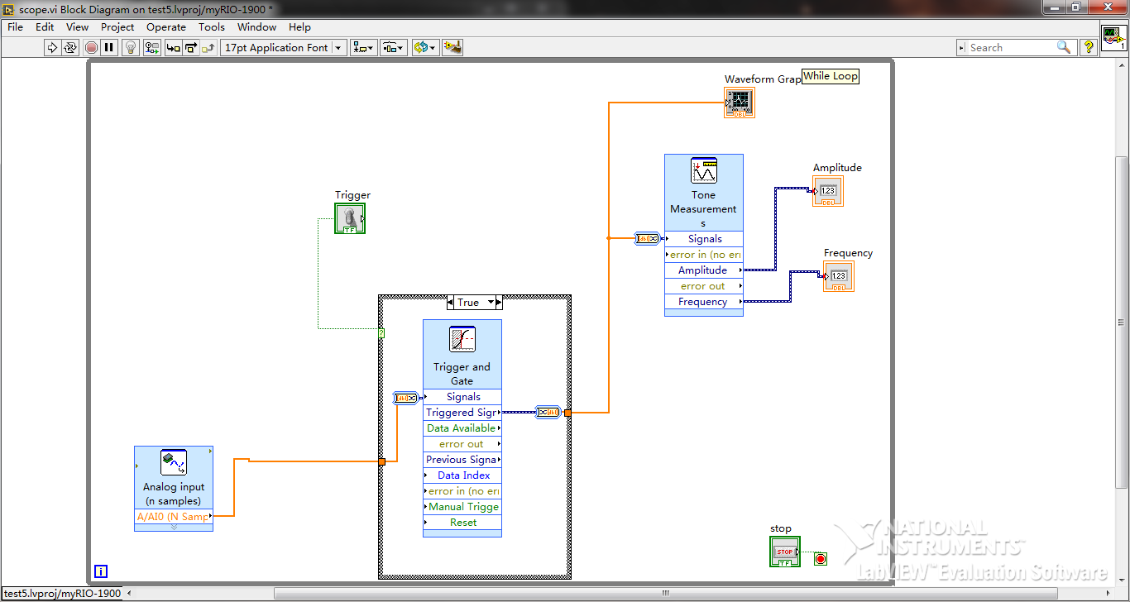Click case selector previous arrow

click(451, 303)
